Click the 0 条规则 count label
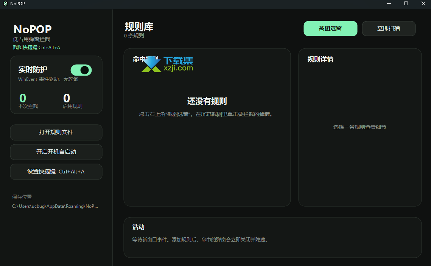Screen dimensions: 431x266 pyautogui.click(x=134, y=36)
